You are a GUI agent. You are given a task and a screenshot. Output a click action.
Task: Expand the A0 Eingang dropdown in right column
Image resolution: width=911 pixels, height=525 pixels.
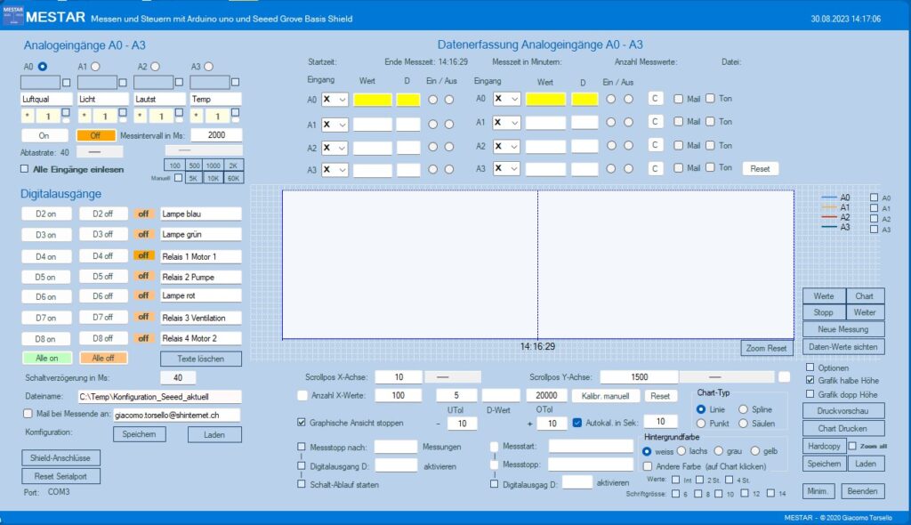[507, 99]
